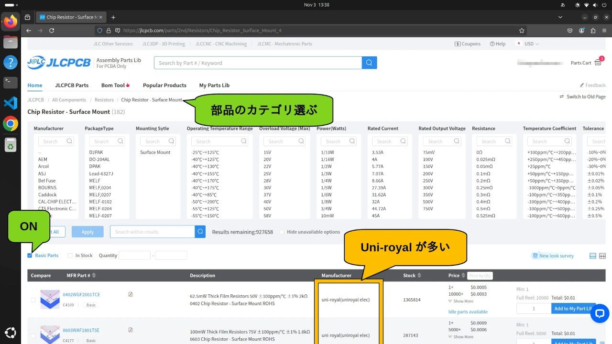
Task: Open datasheet PDF for 0402WGF2001TCE
Action: click(x=131, y=294)
